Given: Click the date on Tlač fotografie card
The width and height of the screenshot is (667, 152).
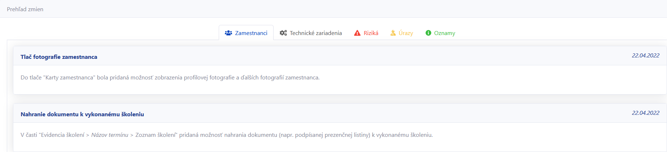Looking at the screenshot, I should tap(645, 56).
